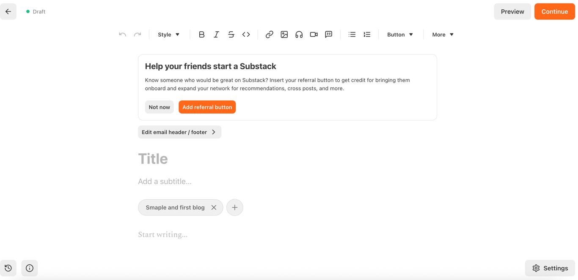578x280 pixels.
Task: Open version history clock icon
Action: point(8,268)
